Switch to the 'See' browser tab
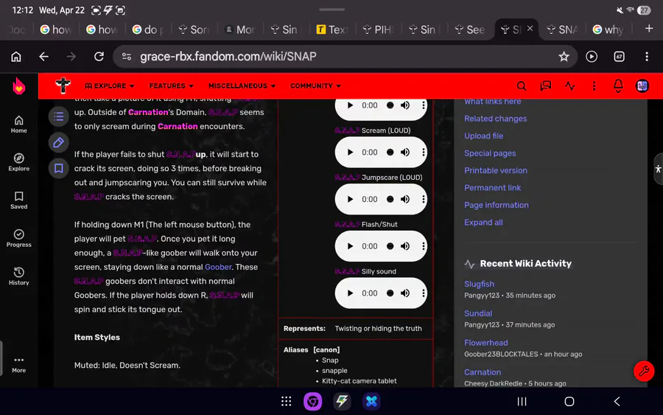The height and width of the screenshot is (415, 663). click(470, 29)
